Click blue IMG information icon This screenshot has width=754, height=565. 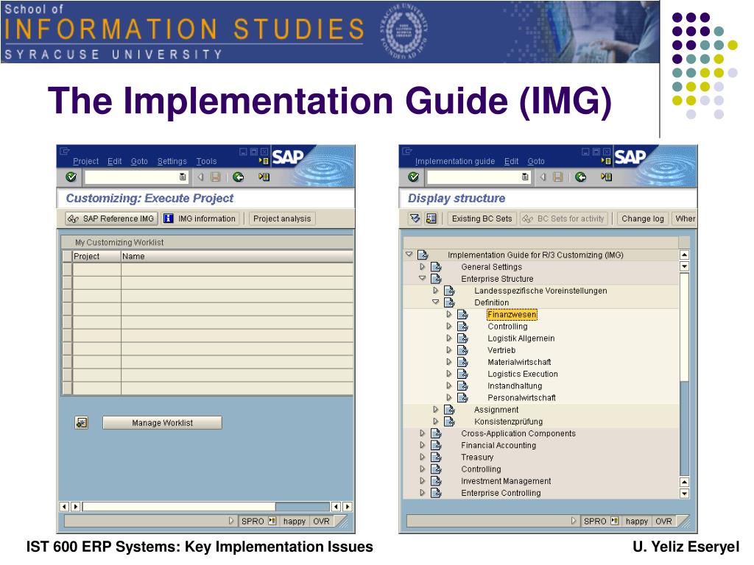(x=169, y=218)
